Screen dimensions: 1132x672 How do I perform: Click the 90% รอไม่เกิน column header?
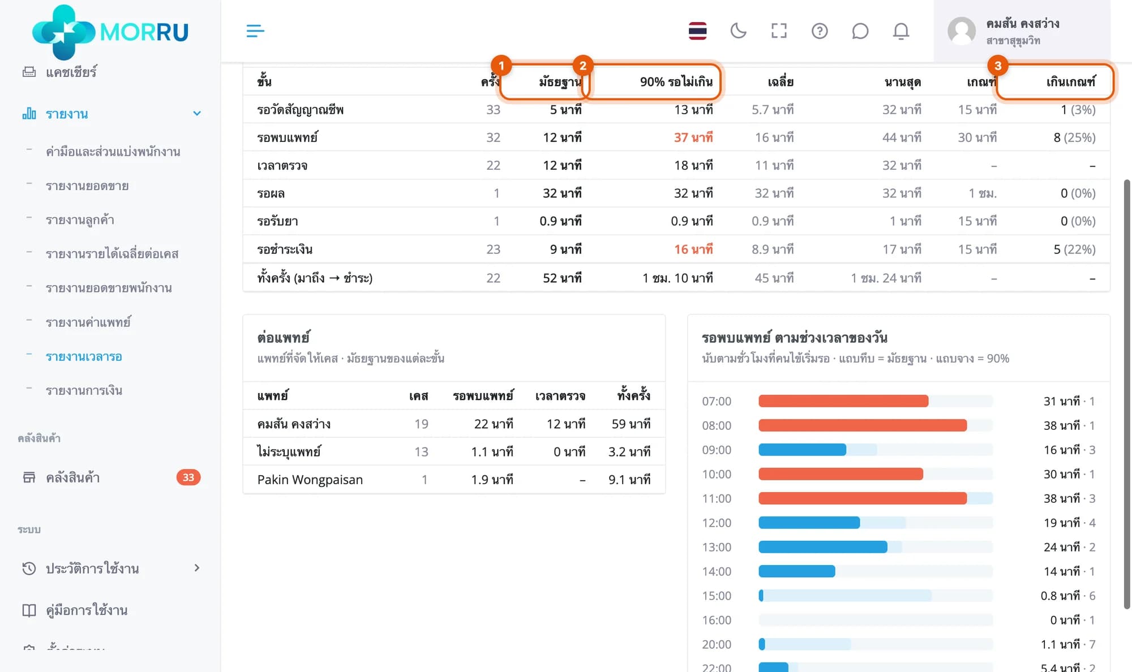point(676,81)
